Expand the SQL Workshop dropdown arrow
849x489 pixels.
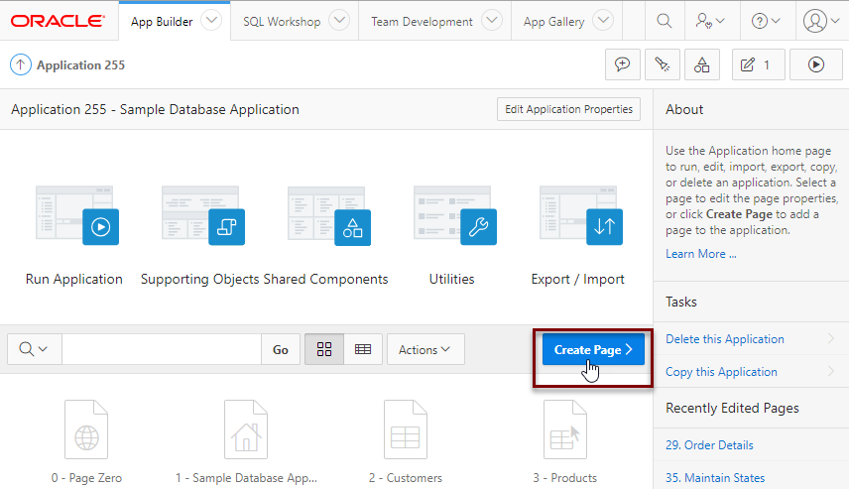click(x=339, y=21)
